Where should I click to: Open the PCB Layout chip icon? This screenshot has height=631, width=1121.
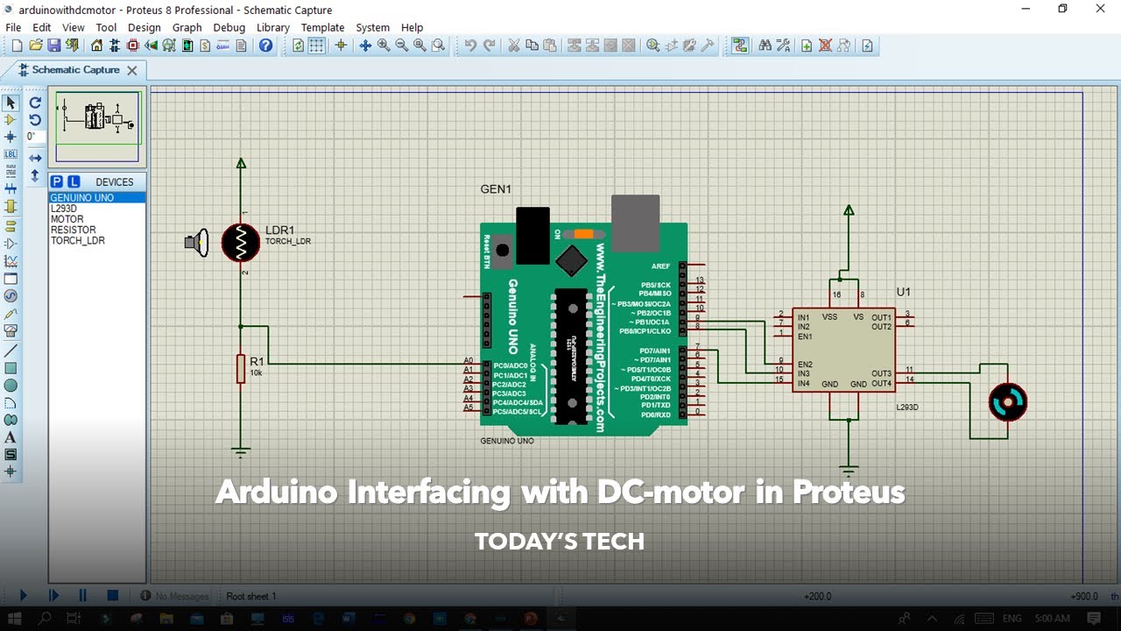[133, 46]
